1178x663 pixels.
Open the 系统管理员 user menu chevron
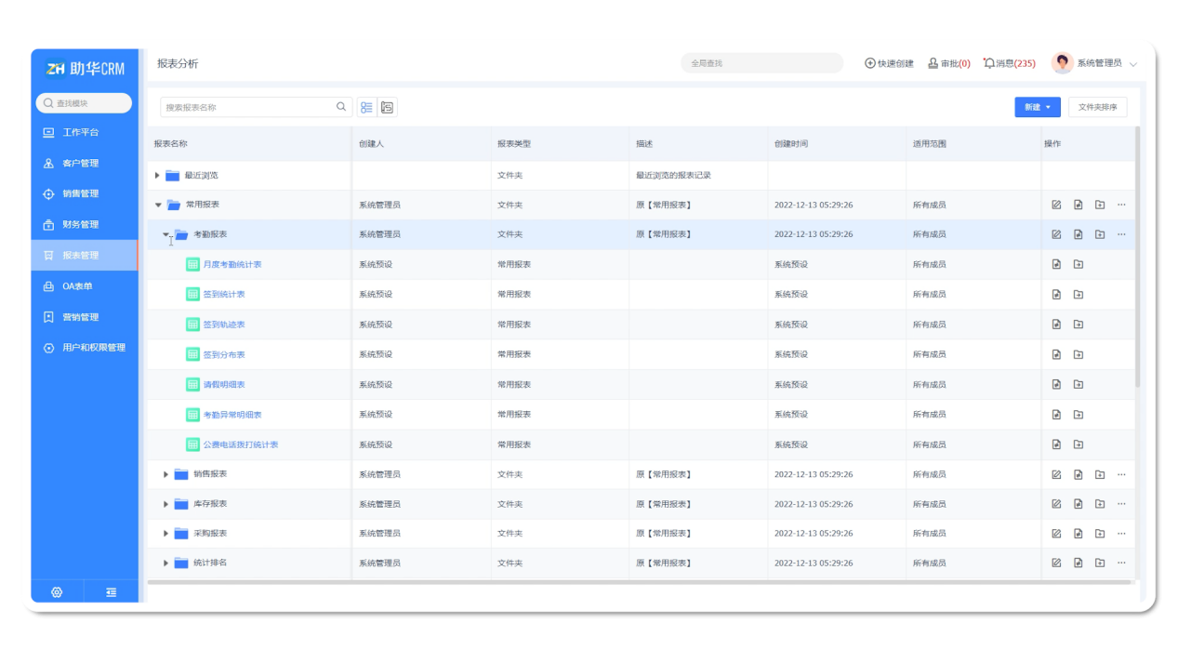pyautogui.click(x=1133, y=64)
